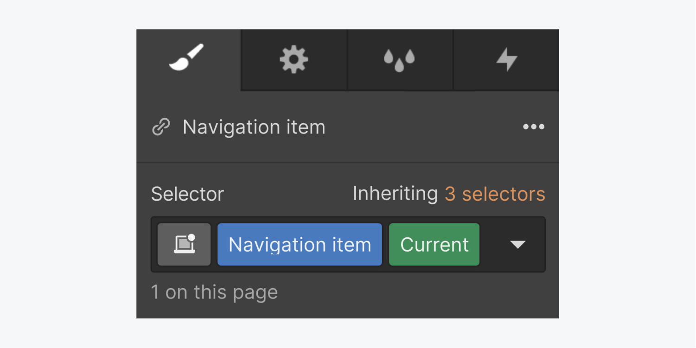Click the orange 3 selectors link

494,194
